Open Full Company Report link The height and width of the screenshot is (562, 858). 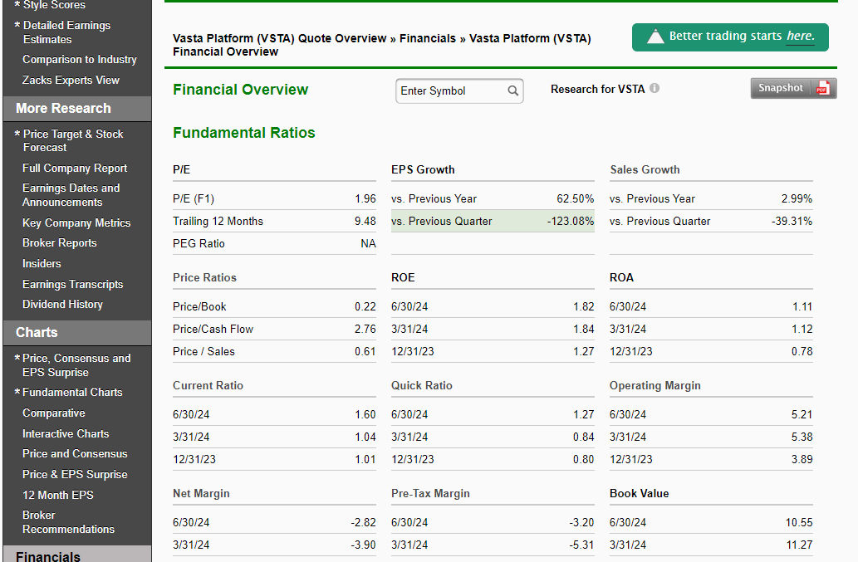[x=75, y=168]
